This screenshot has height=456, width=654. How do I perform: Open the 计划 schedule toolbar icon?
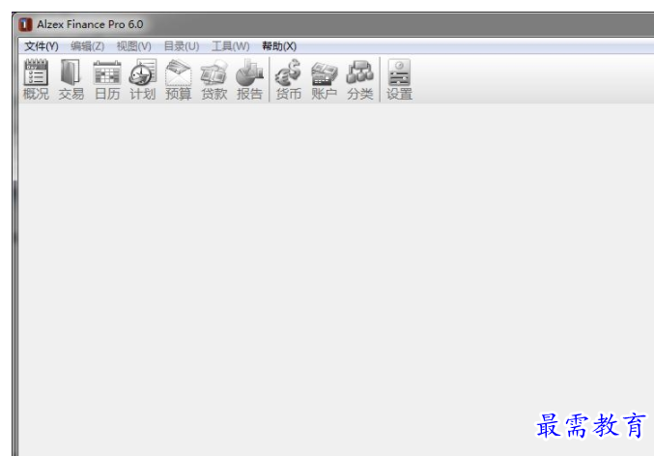click(x=143, y=79)
